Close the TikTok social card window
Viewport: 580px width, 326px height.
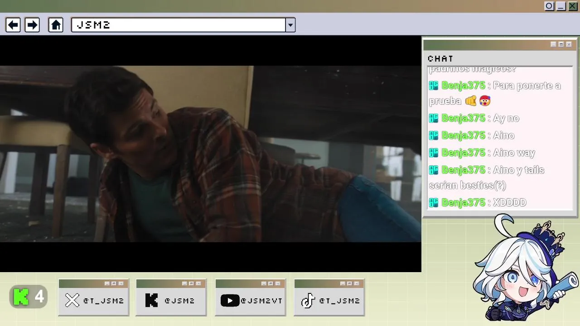pos(357,283)
